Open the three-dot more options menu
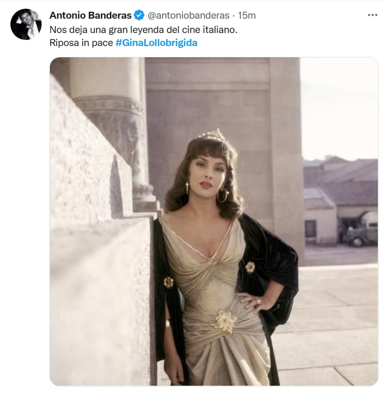Image resolution: width=387 pixels, height=394 pixels. pos(372,15)
